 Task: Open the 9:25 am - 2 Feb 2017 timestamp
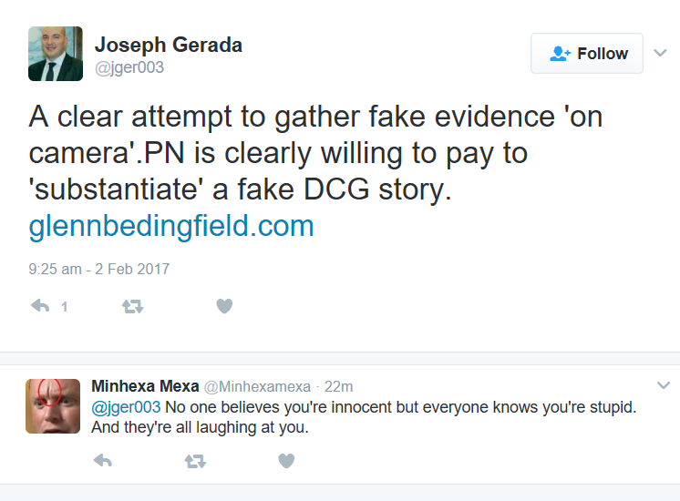coord(98,269)
